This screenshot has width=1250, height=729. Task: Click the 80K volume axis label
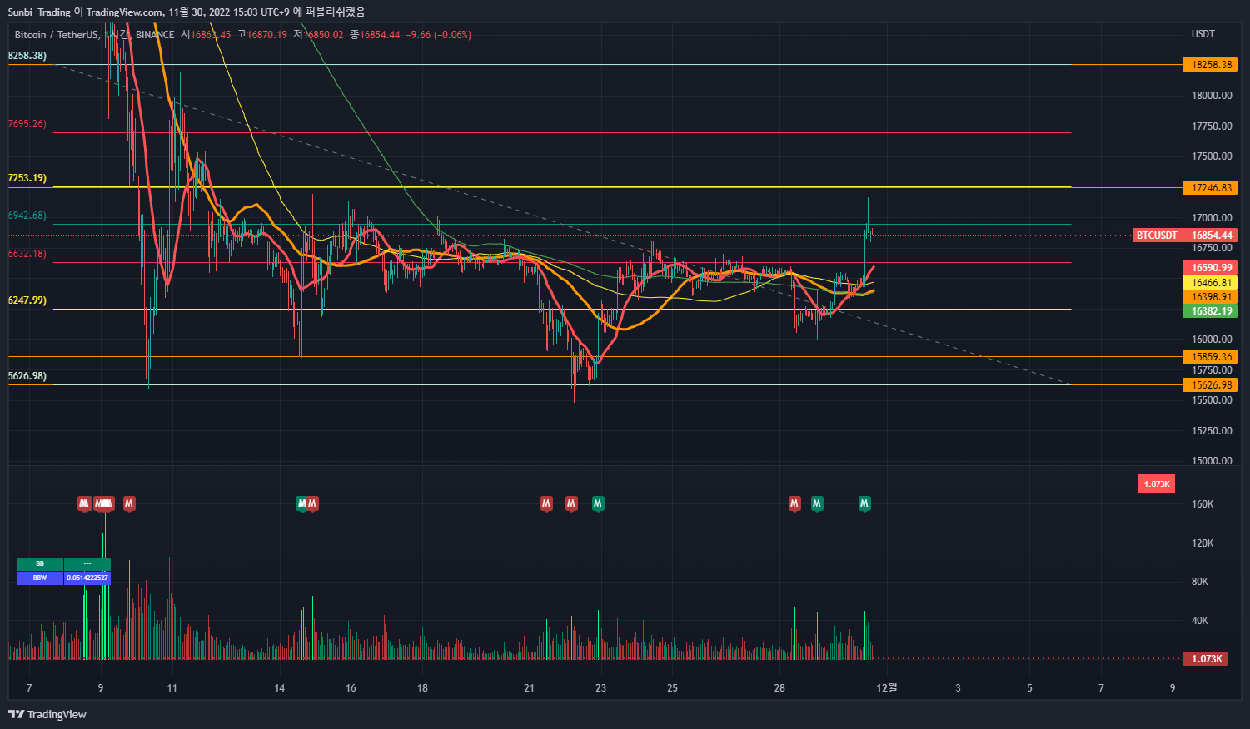click(1199, 582)
